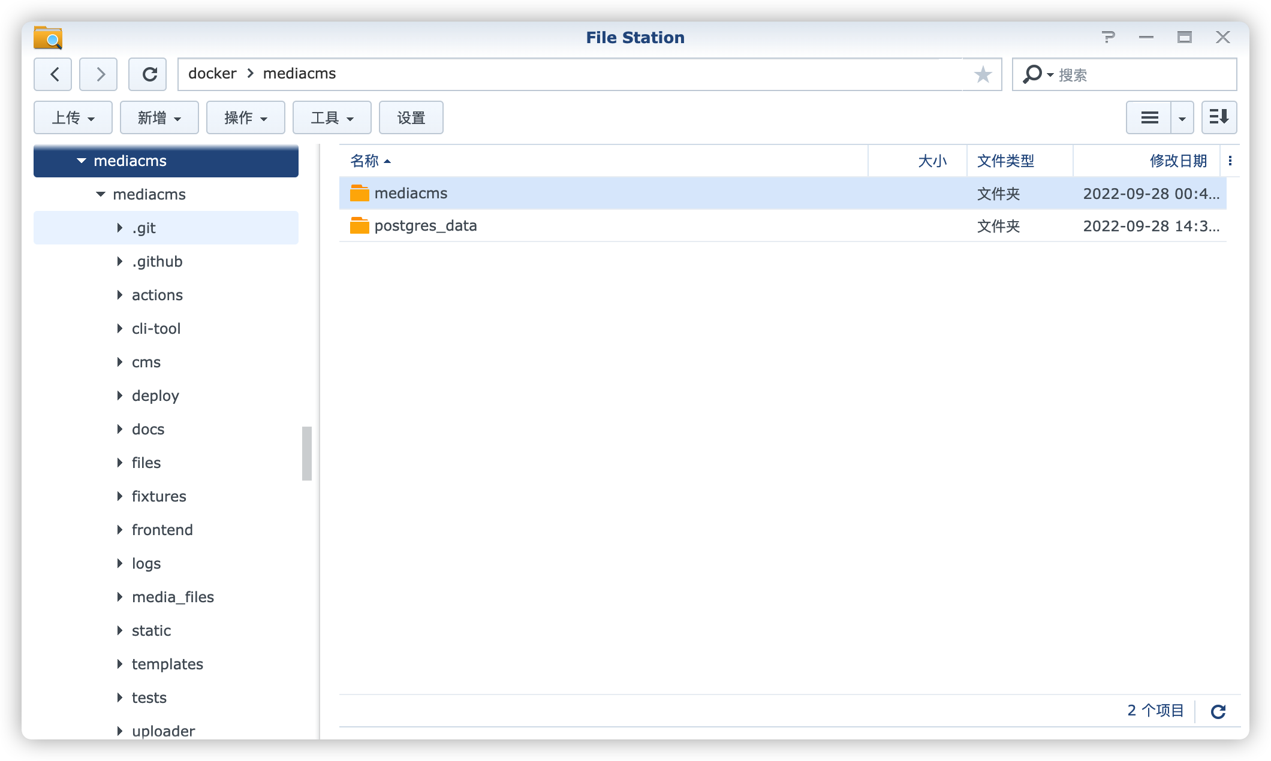
Task: Click the bottom-right refresh icon
Action: (1218, 711)
